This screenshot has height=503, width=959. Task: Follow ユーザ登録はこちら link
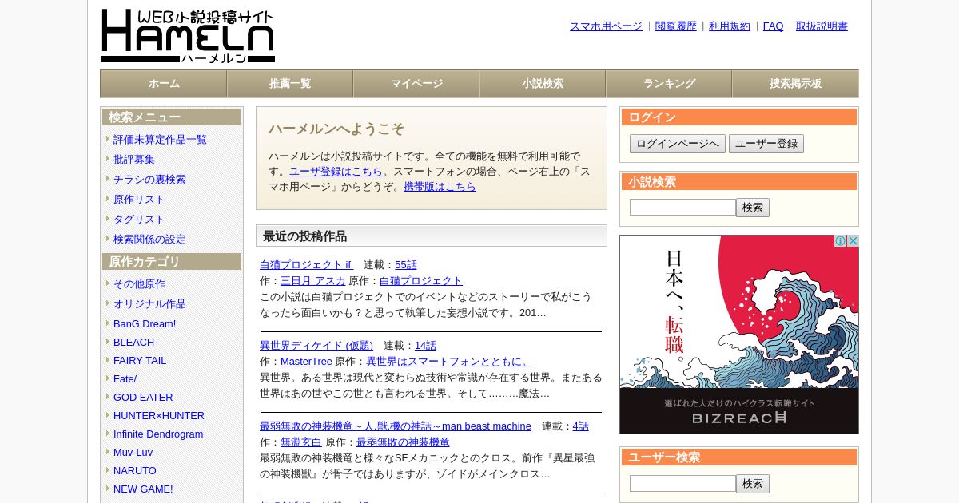(x=336, y=171)
